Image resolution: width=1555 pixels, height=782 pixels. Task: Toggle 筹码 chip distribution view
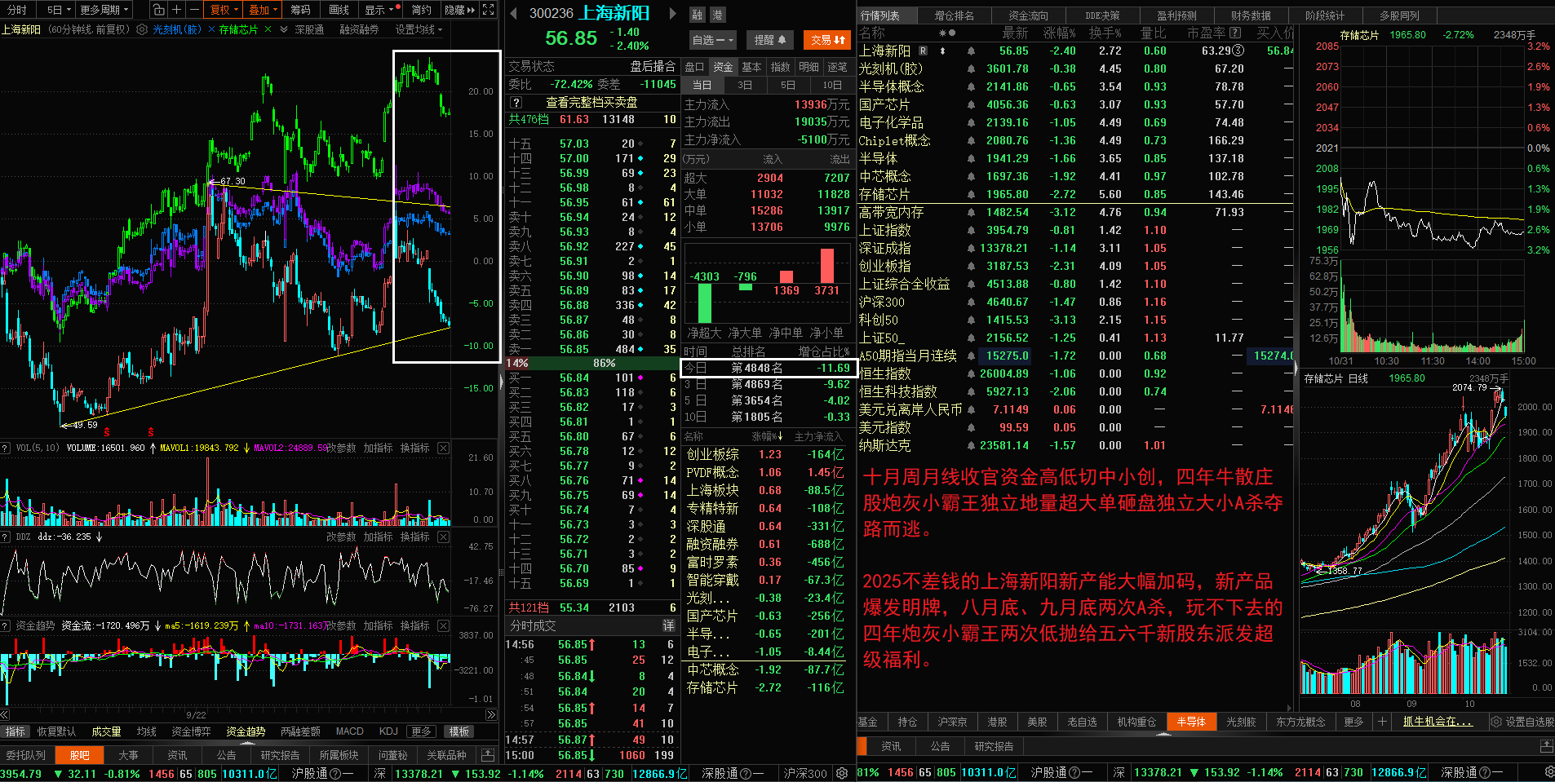301,10
